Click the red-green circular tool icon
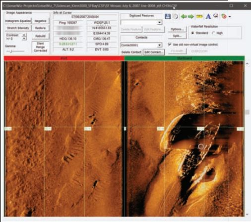 224,16
